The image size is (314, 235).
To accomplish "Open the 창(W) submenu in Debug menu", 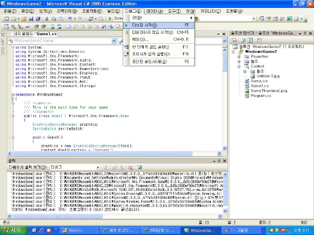I will (159, 18).
